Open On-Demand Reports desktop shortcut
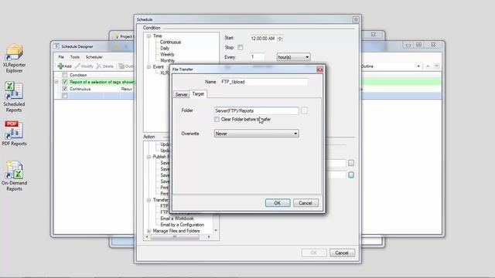The image size is (495, 278). tap(14, 176)
